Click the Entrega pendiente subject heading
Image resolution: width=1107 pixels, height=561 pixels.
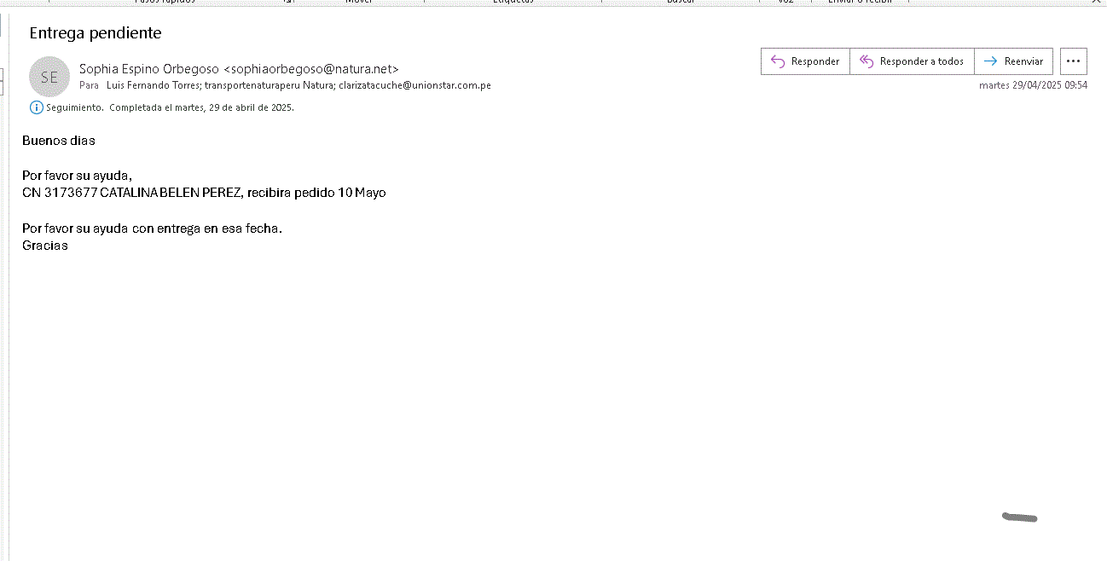point(96,33)
